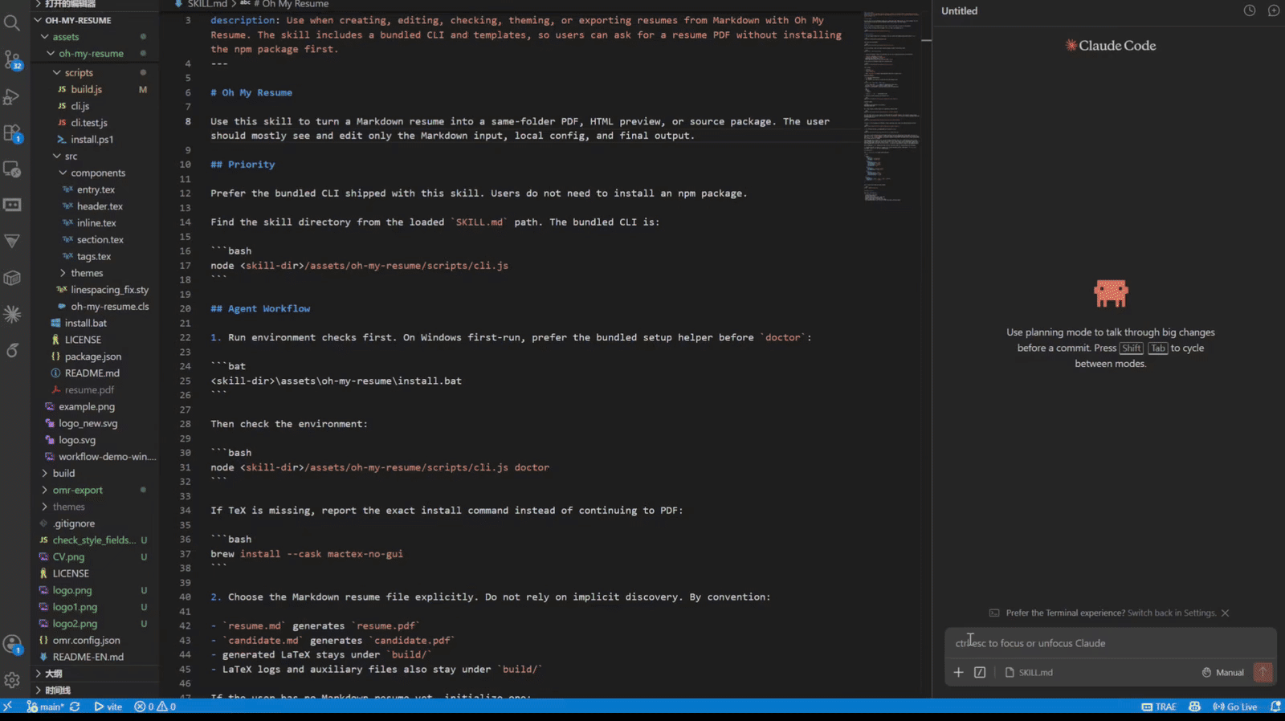The height and width of the screenshot is (721, 1285).
Task: Open CV.png image file
Action: pyautogui.click(x=68, y=556)
